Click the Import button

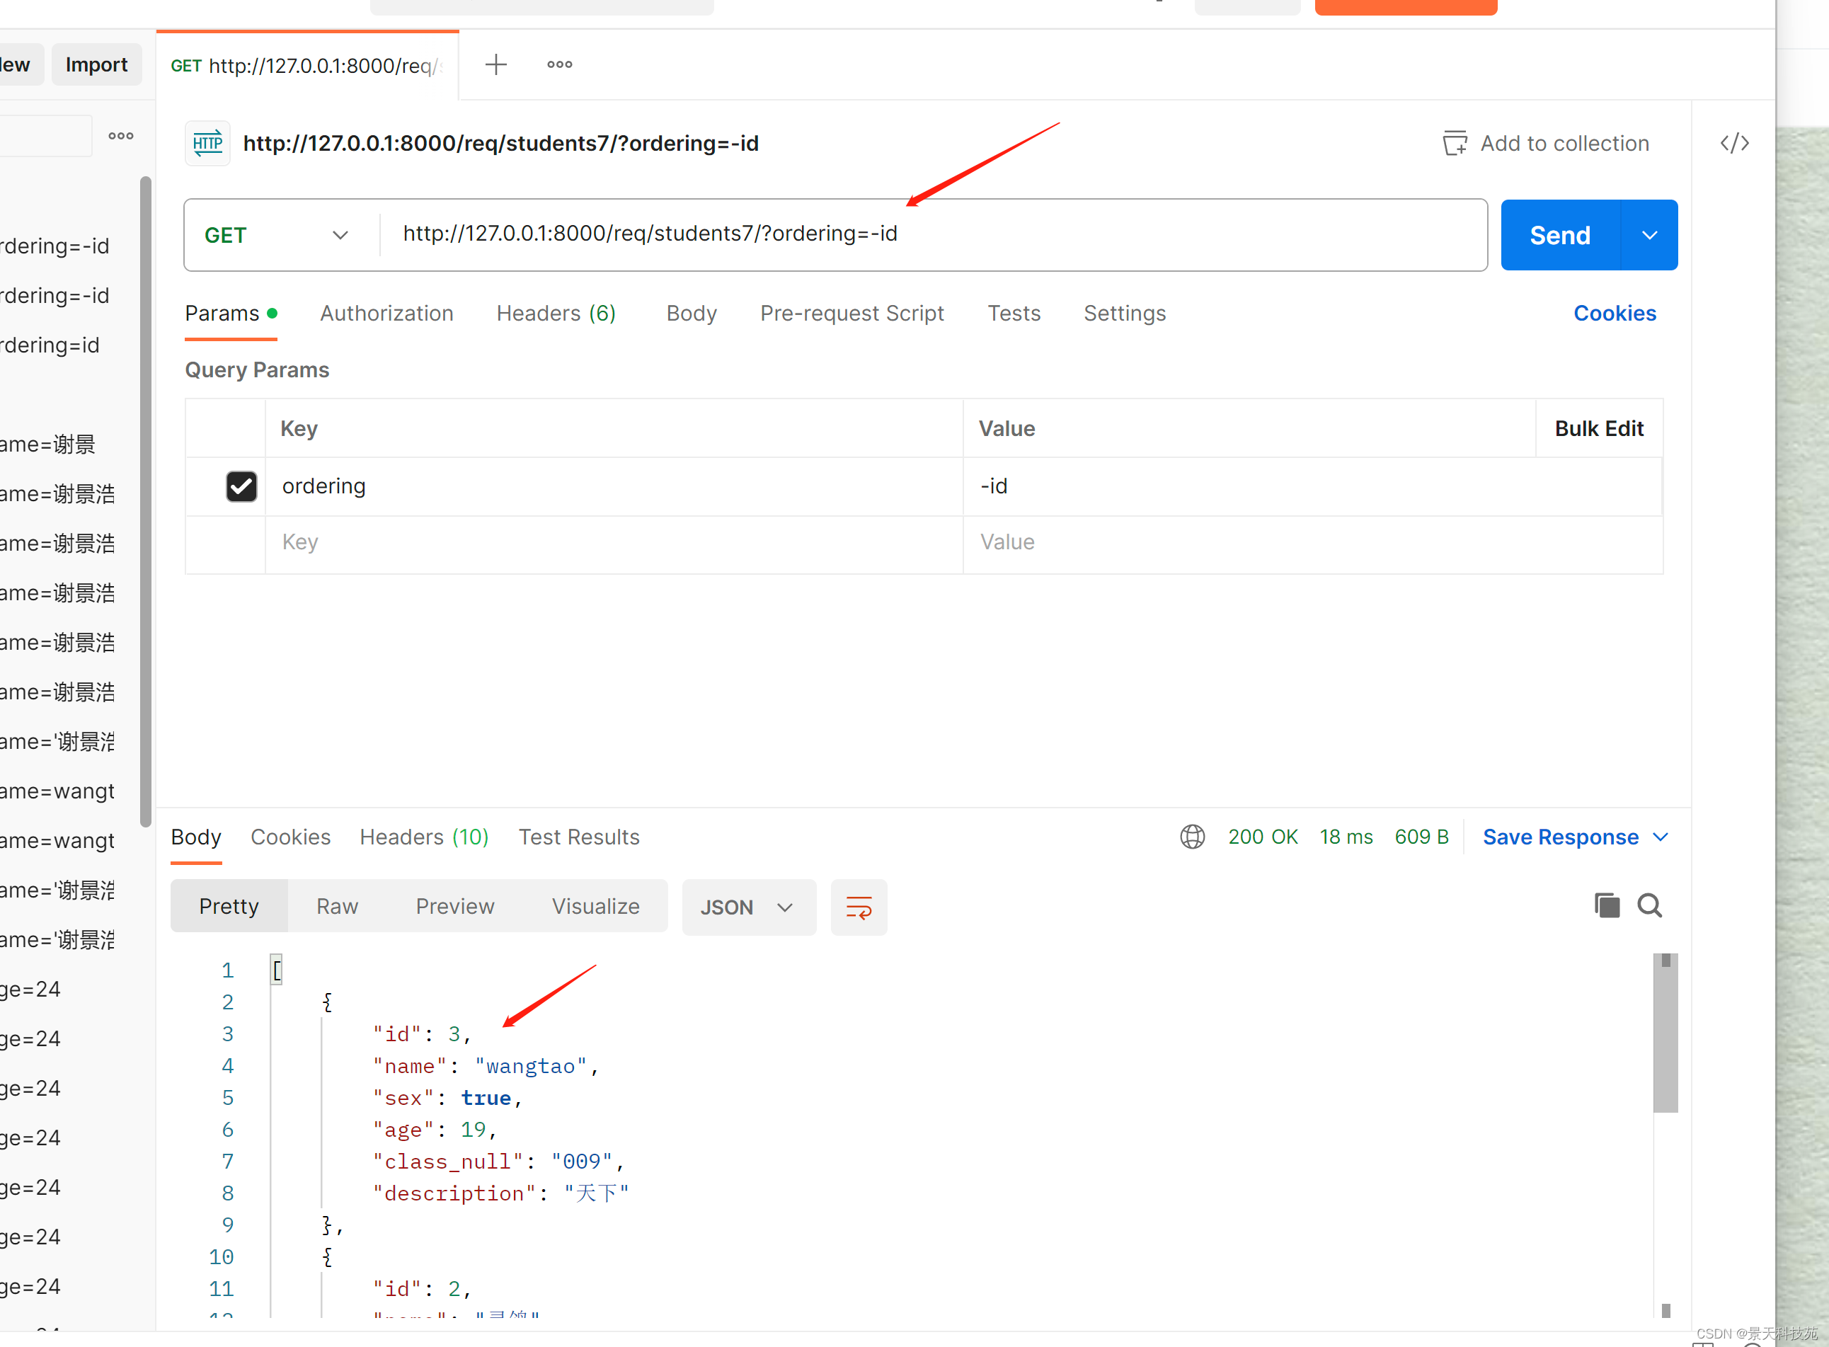click(96, 64)
